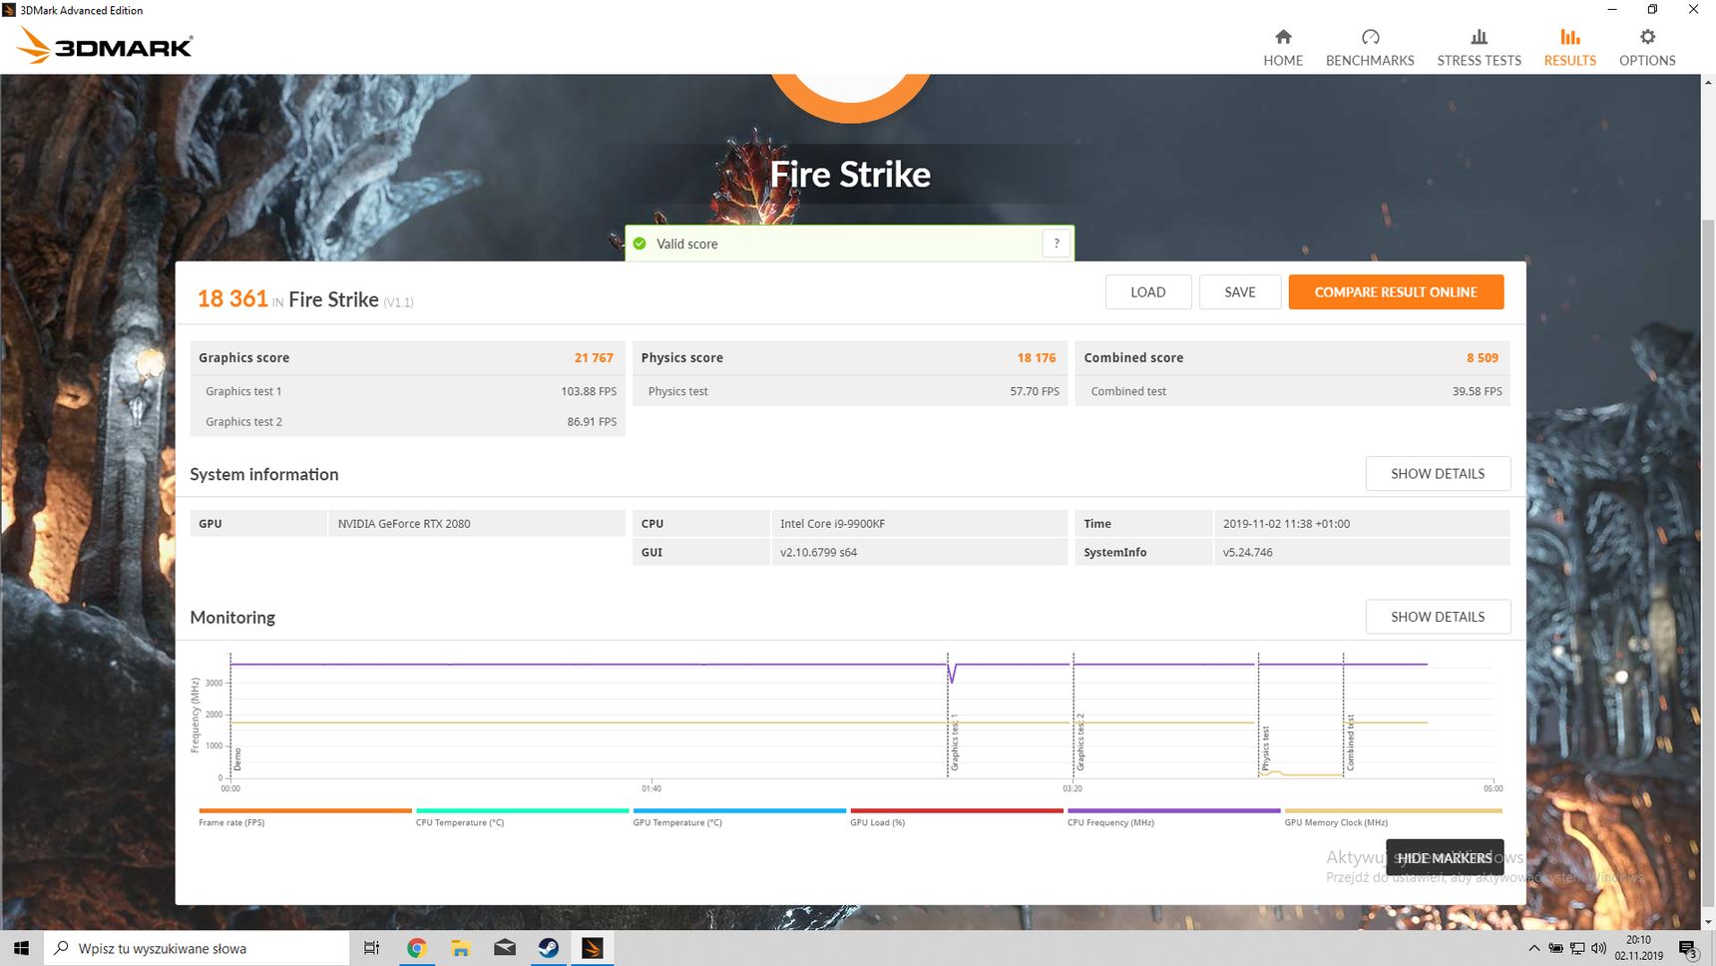Image resolution: width=1716 pixels, height=966 pixels.
Task: Expand hidden system tray icons
Action: pyautogui.click(x=1533, y=948)
